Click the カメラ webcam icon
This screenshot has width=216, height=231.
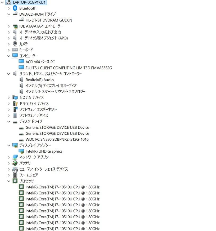point(15,44)
